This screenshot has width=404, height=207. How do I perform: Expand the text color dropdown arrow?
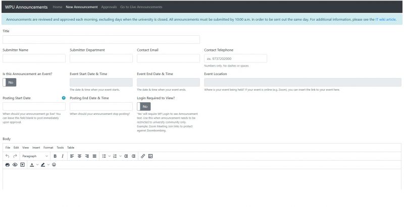37,165
